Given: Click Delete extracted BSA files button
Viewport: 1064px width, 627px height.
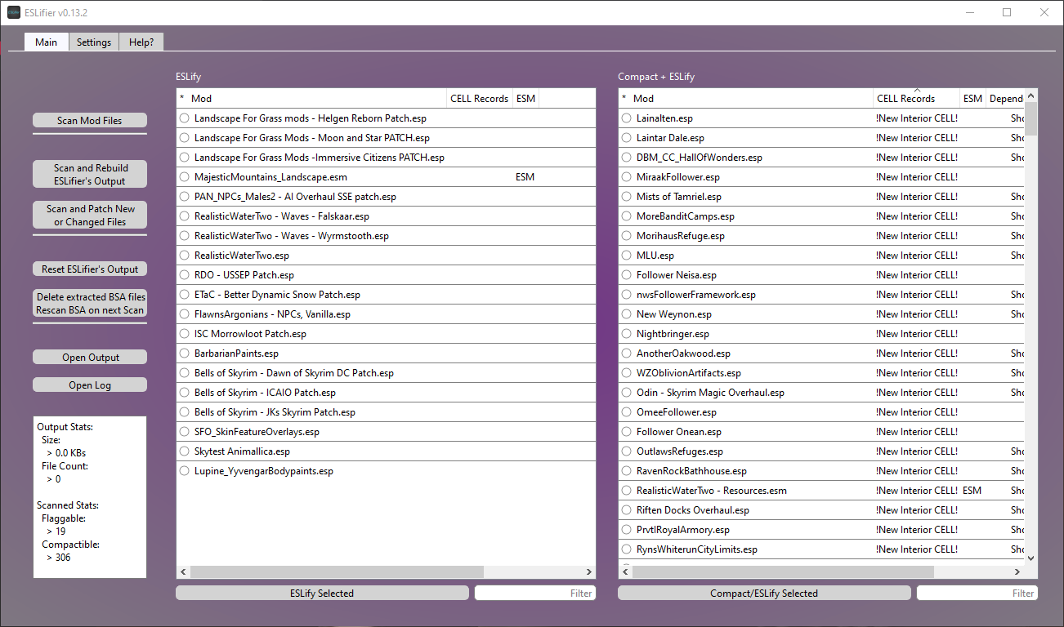Looking at the screenshot, I should click(x=90, y=303).
